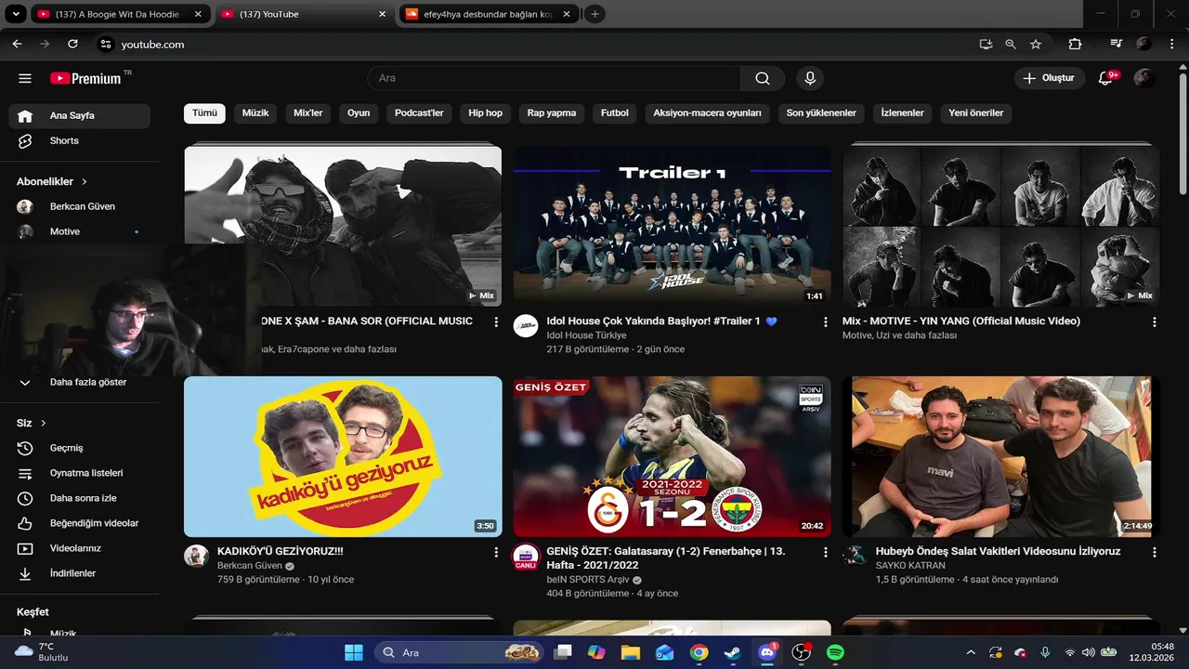1189x669 pixels.
Task: Open the notifications bell
Action: tap(1105, 78)
